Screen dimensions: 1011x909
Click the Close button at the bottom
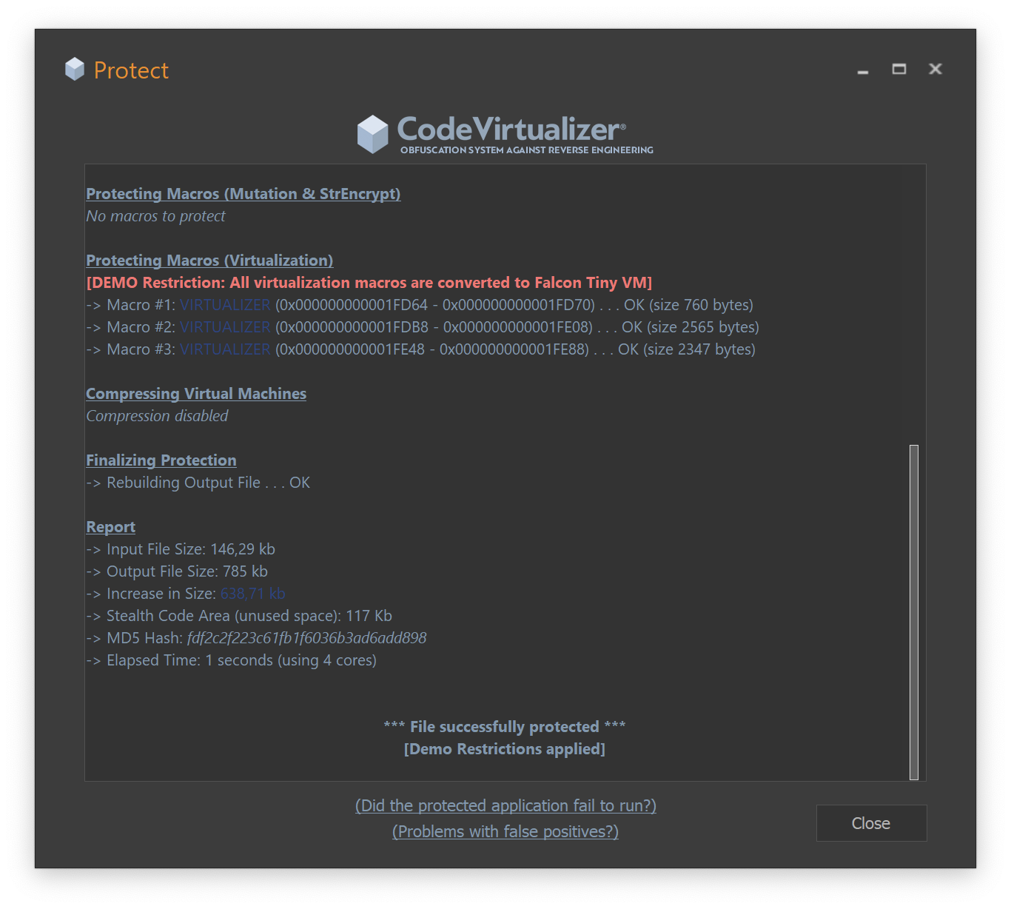point(871,823)
